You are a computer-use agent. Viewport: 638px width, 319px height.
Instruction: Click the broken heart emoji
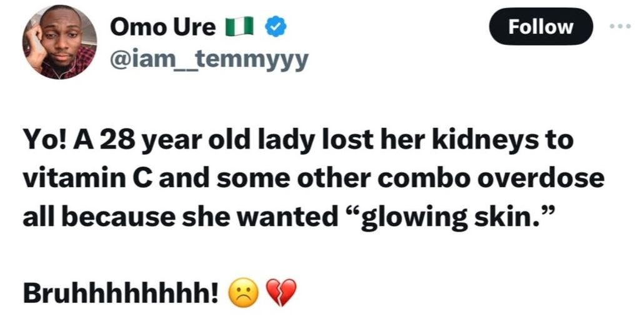click(280, 292)
